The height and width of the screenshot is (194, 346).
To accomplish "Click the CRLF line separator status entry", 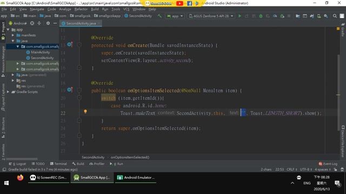I will click(292, 169).
